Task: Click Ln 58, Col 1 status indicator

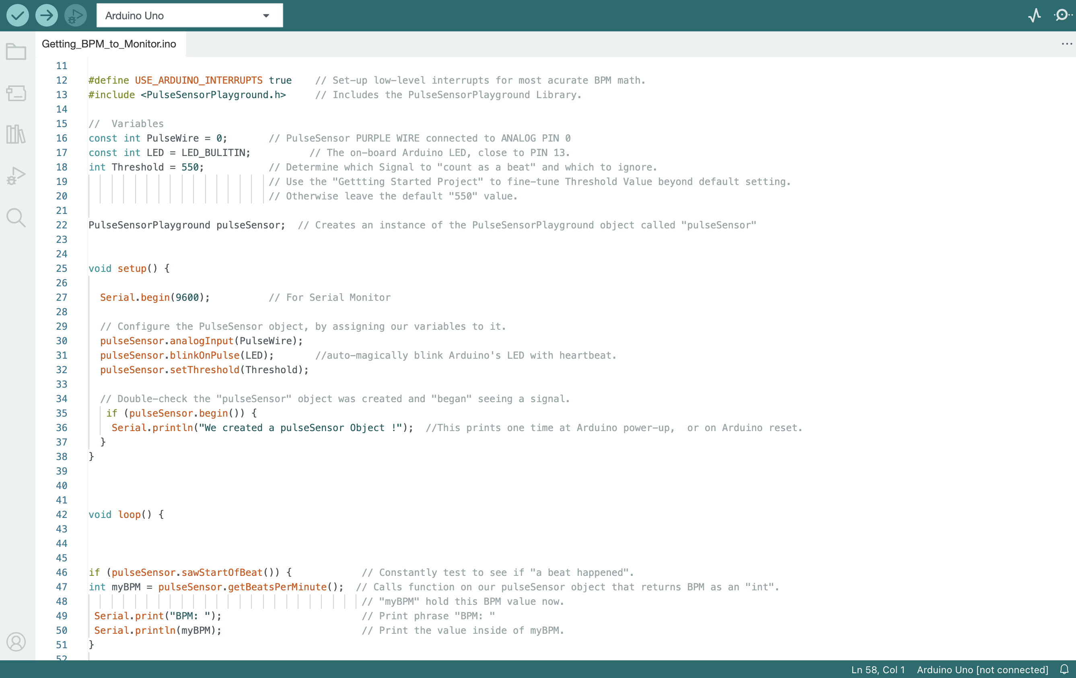Action: [878, 670]
